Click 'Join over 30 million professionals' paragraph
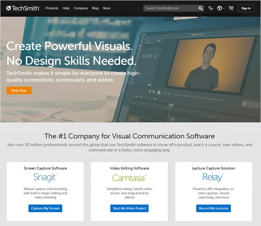Viewport: 261px width, 226px height. (x=129, y=147)
